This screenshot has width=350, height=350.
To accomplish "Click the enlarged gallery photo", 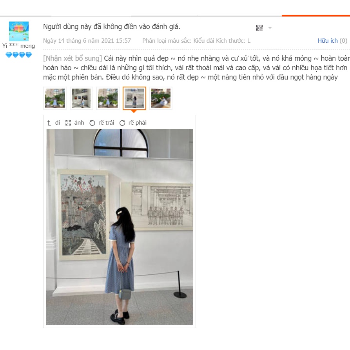I will click(120, 227).
